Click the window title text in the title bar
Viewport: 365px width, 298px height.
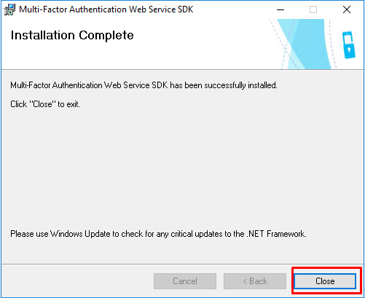[x=106, y=9]
